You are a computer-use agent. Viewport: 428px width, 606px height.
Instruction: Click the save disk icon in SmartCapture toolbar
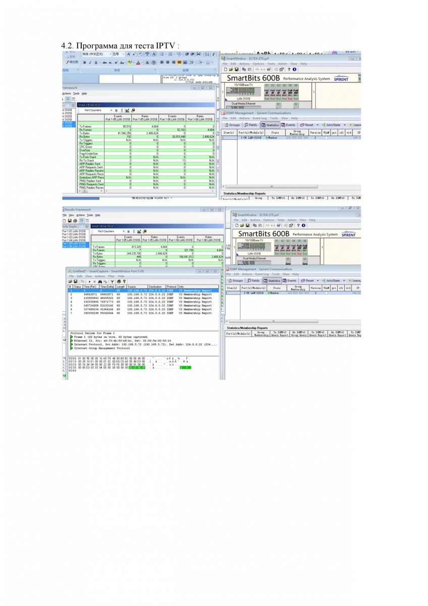pyautogui.click(x=76, y=281)
